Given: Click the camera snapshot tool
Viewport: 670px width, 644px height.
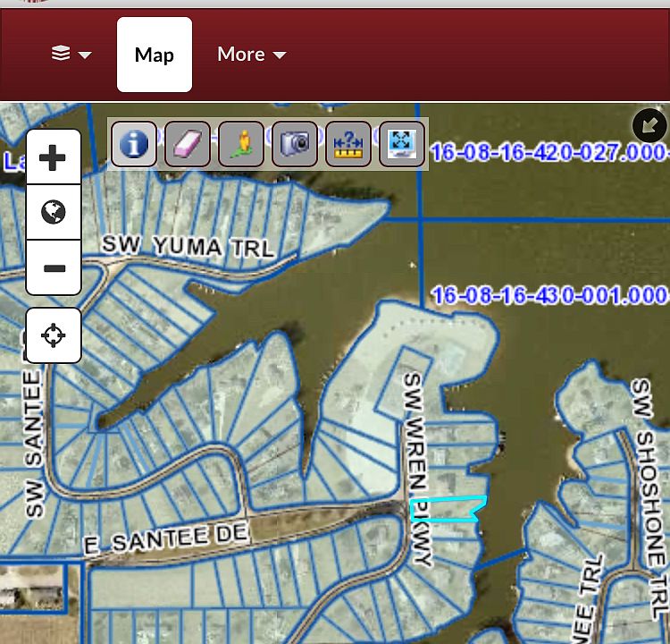Looking at the screenshot, I should point(295,144).
